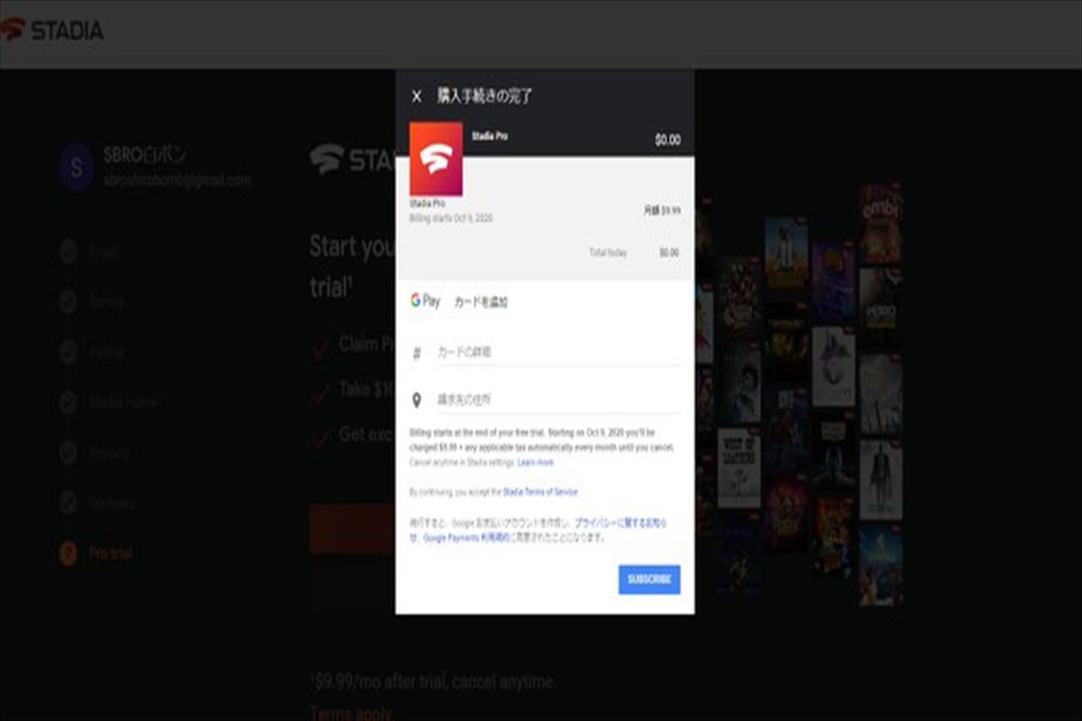Select the Pro trial step in sidebar
1082x721 pixels.
click(x=110, y=554)
